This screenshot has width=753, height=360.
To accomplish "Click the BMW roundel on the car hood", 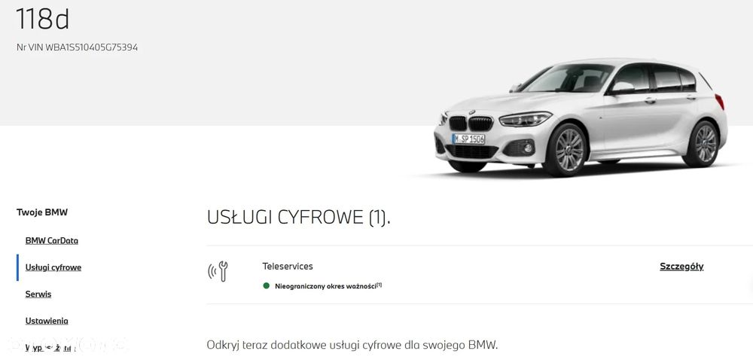I will pyautogui.click(x=472, y=113).
